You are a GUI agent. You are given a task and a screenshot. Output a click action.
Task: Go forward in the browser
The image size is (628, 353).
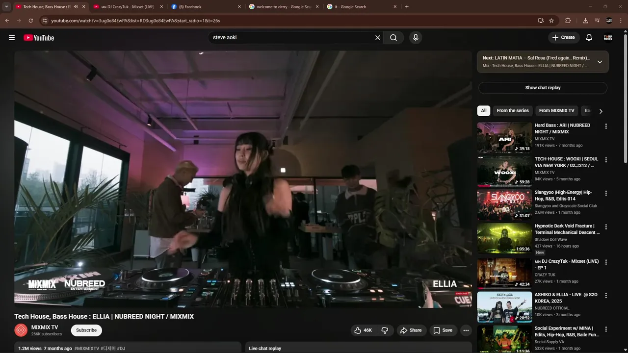pyautogui.click(x=19, y=21)
